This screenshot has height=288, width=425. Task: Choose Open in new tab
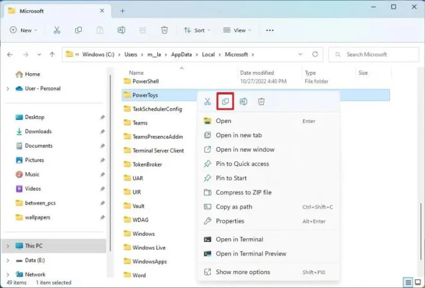click(269, 135)
